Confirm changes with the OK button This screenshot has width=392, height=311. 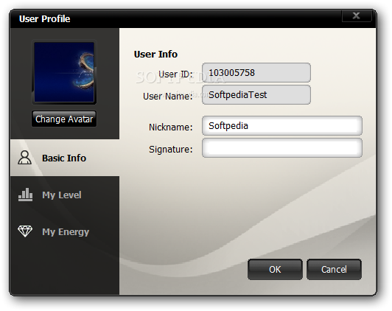pyautogui.click(x=275, y=269)
